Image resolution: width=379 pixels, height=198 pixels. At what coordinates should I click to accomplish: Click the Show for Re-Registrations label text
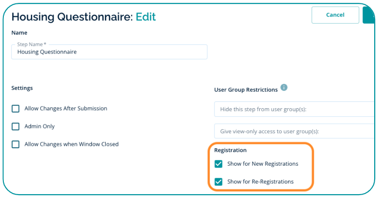260,182
